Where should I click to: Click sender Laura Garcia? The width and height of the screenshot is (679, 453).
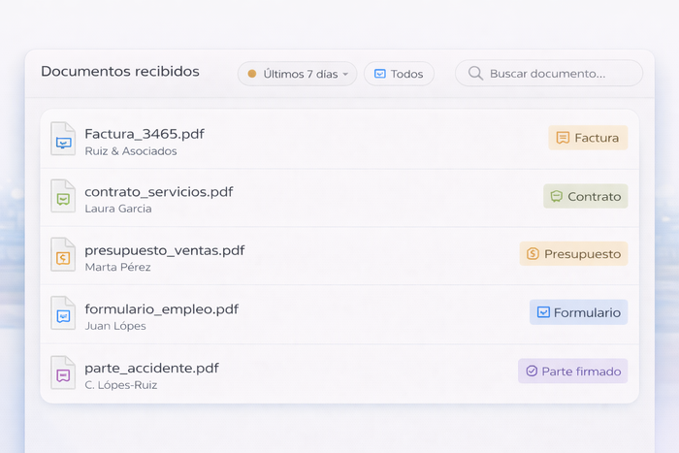click(x=118, y=209)
